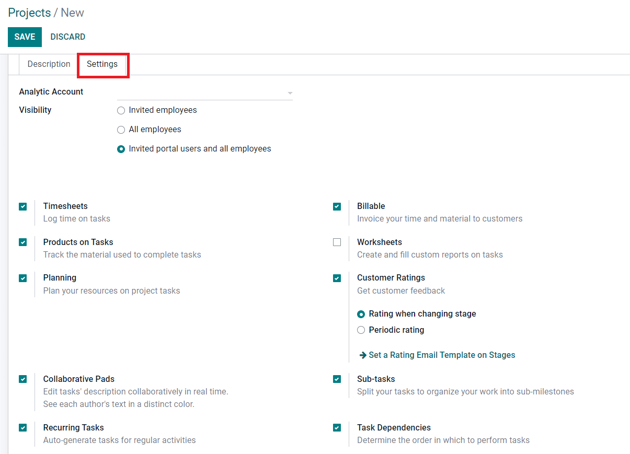The height and width of the screenshot is (454, 630).
Task: Go back to Projects breadcrumb
Action: [29, 13]
